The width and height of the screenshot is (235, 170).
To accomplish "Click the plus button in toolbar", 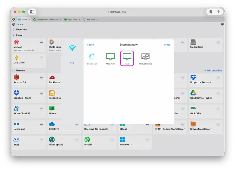I will click(x=219, y=12).
